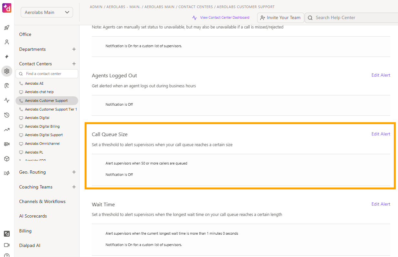
Task: Add a new department with the plus icon
Action: [74, 49]
